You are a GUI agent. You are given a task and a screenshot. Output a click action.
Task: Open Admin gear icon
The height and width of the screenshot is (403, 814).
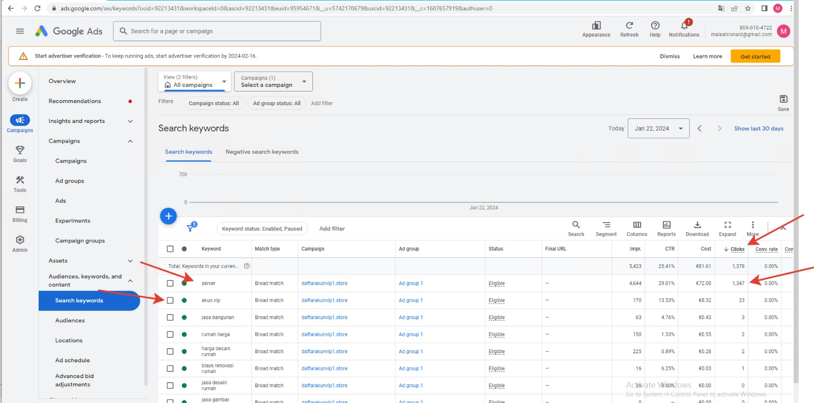pyautogui.click(x=20, y=240)
